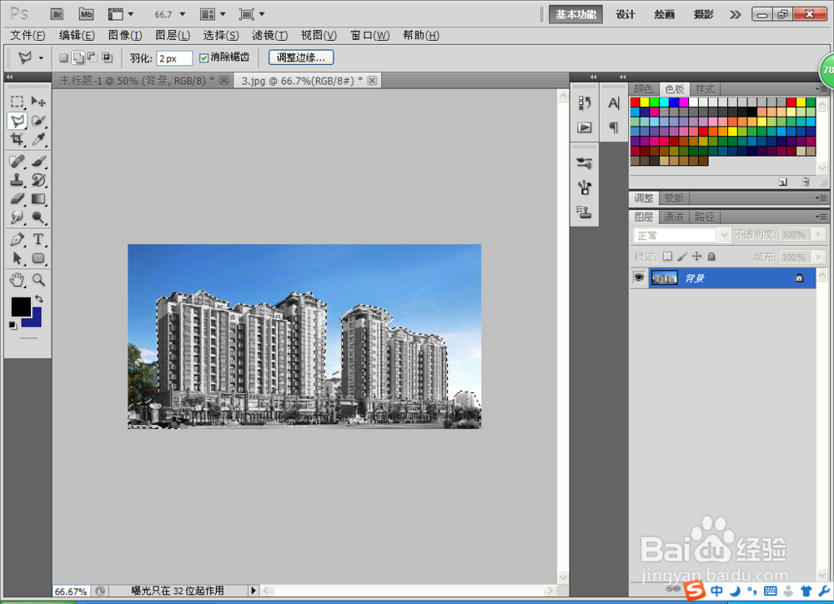Select the Crop tool
This screenshot has height=604, width=834.
tap(17, 139)
